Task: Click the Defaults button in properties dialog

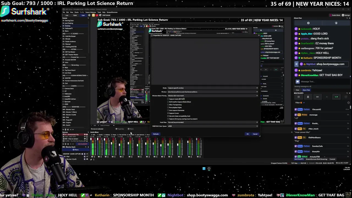Action: point(156,134)
